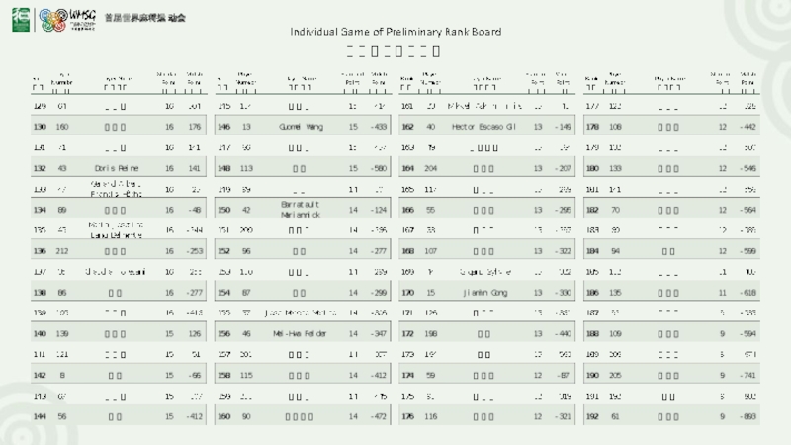
Task: Click the WMSG colored rings logo
Action: coord(53,19)
